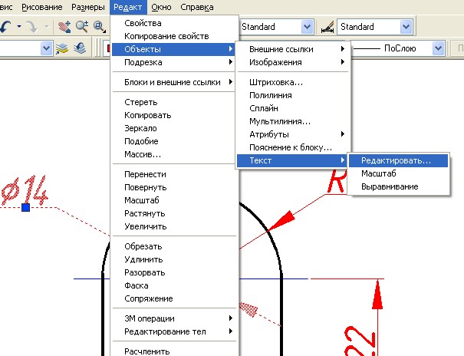Screen dimensions: 464x356
Task: Select the Обрезать command
Action: coord(175,246)
